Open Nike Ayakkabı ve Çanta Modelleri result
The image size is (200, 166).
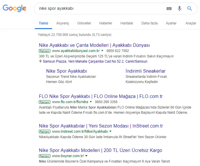pos(94,45)
